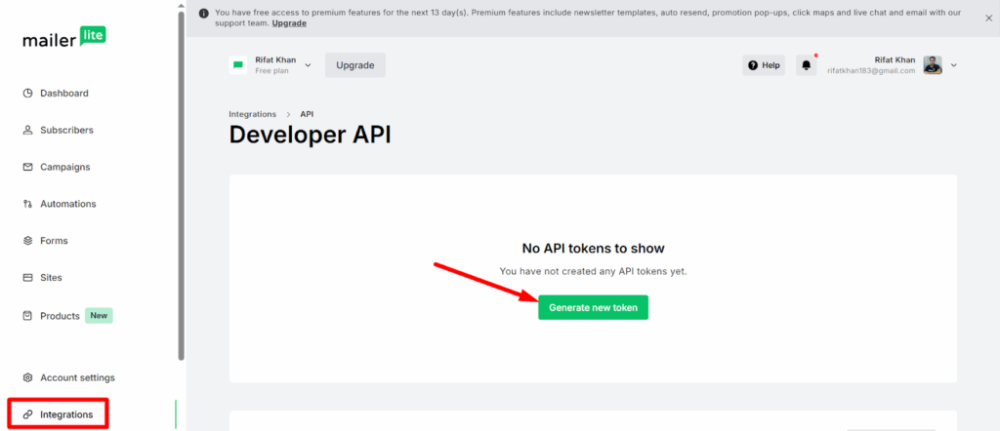Click the Dashboard clock icon
This screenshot has width=1000, height=431.
pyautogui.click(x=27, y=93)
